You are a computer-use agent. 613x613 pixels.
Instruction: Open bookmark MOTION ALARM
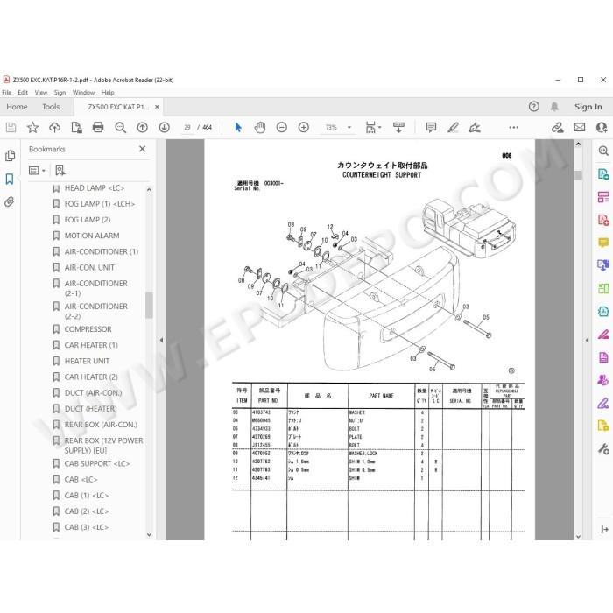[x=92, y=236]
